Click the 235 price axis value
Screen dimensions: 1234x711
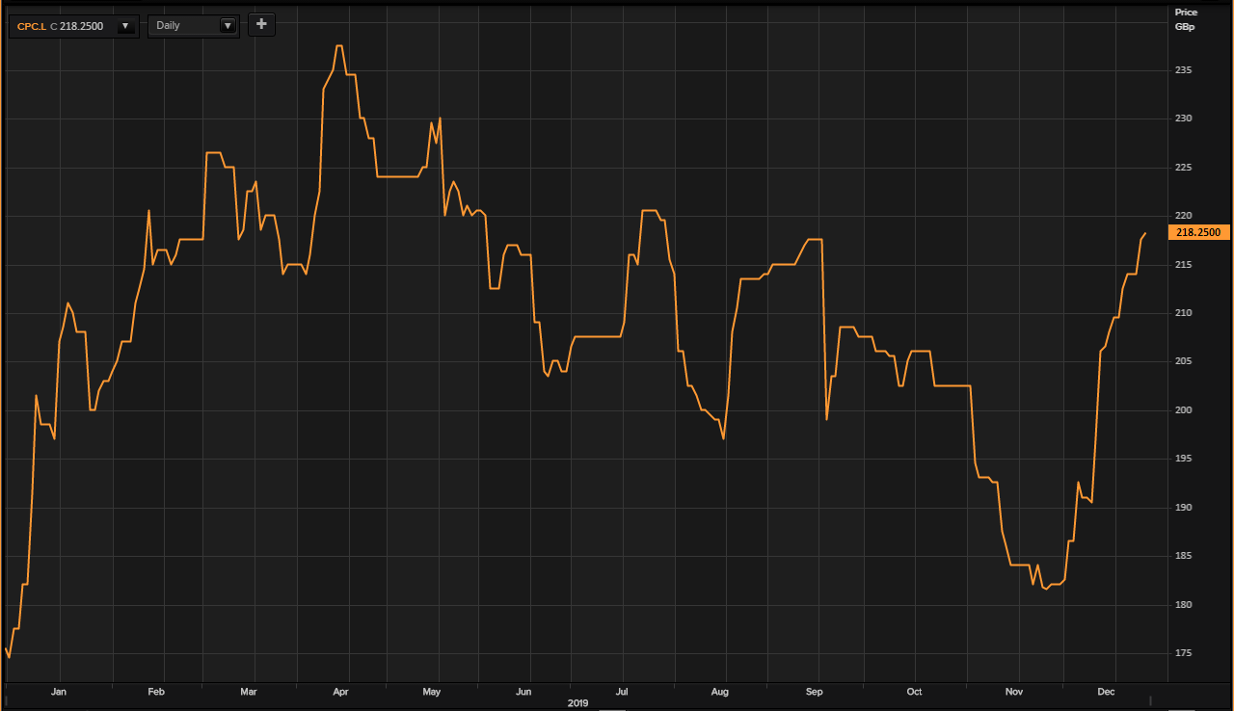point(1184,70)
